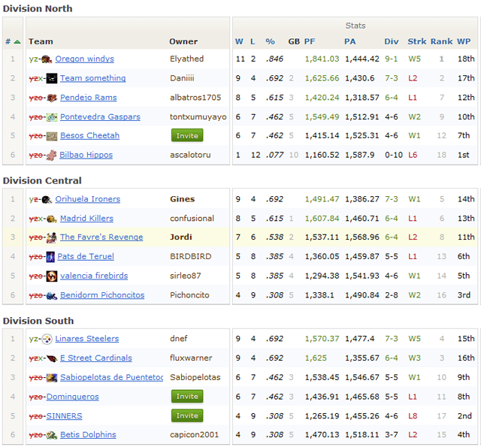The width and height of the screenshot is (481, 447).
Task: Open the Domingueros team page
Action: (x=73, y=397)
